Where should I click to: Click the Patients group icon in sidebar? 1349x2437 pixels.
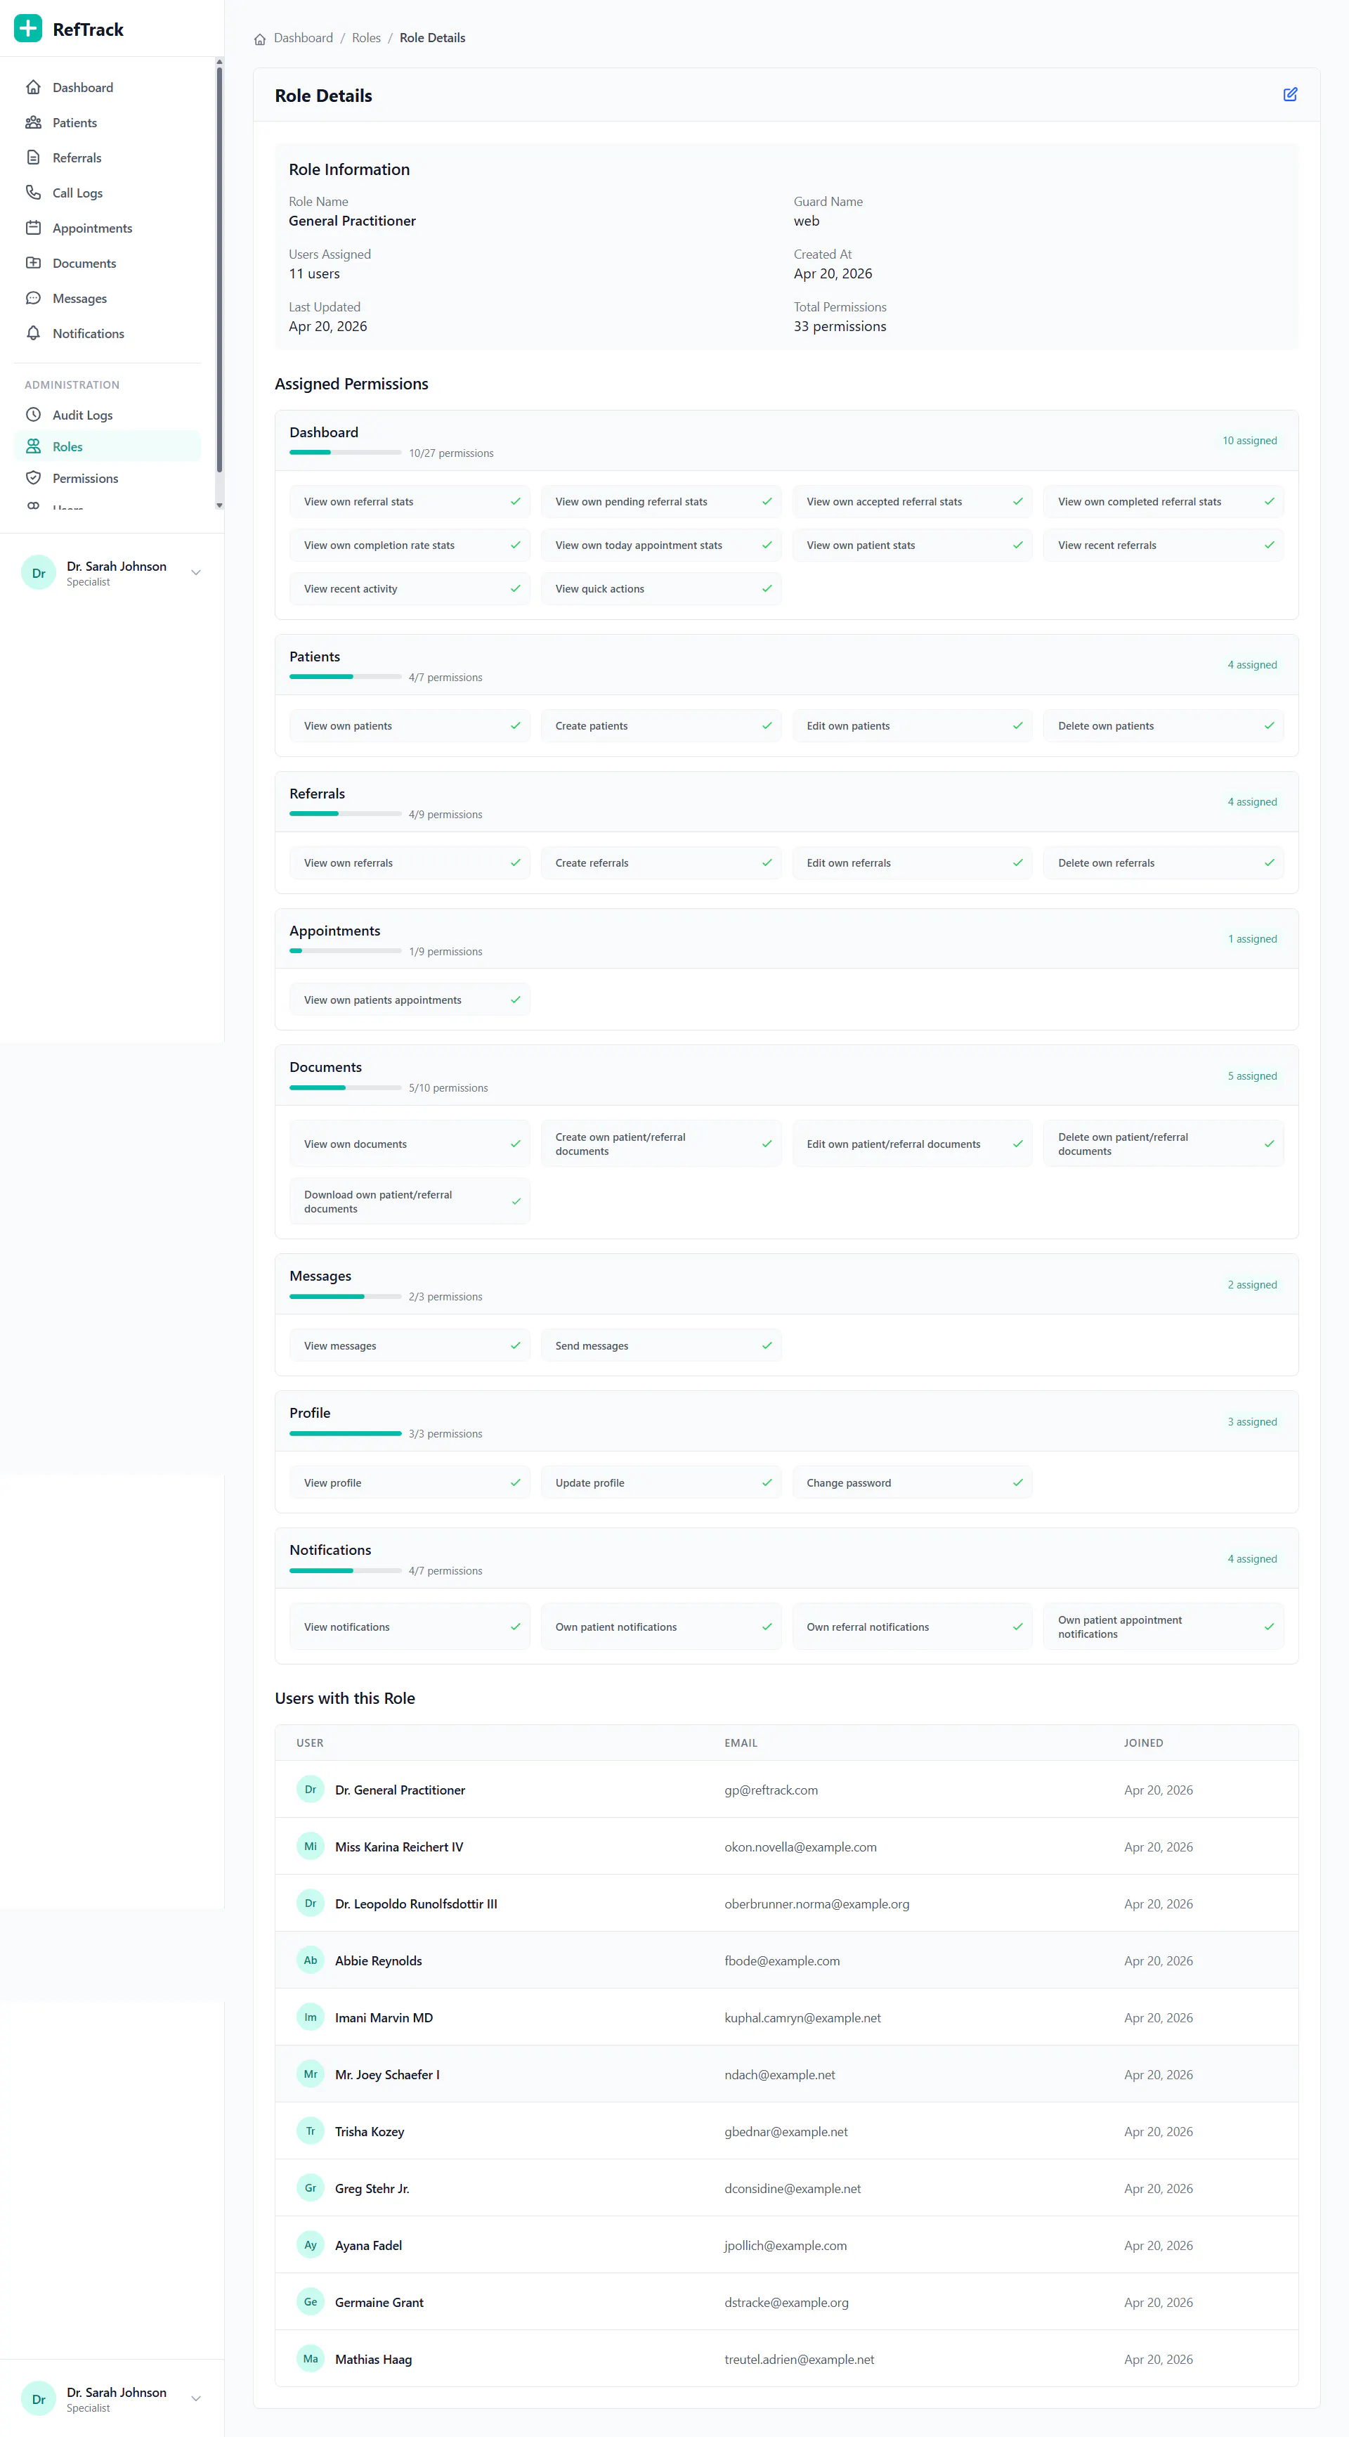point(33,122)
